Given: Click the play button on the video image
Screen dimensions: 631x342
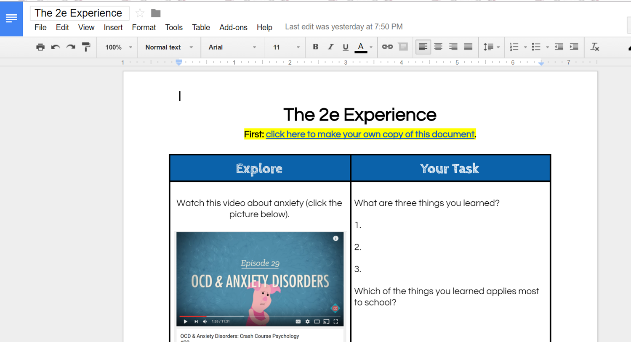Looking at the screenshot, I should (x=185, y=321).
